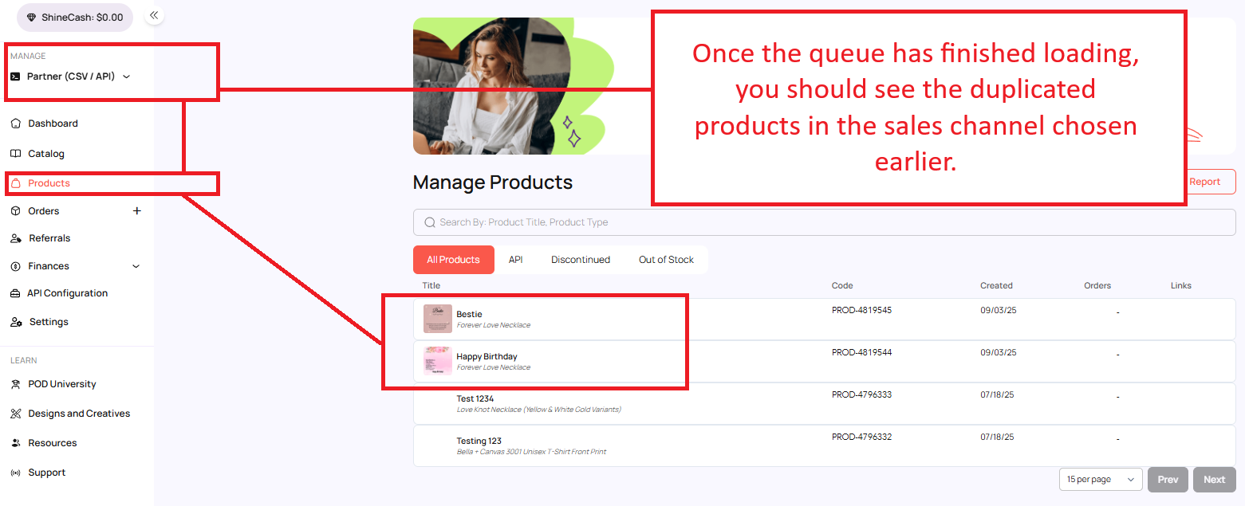1245x506 pixels.
Task: Open POD University
Action: point(62,384)
